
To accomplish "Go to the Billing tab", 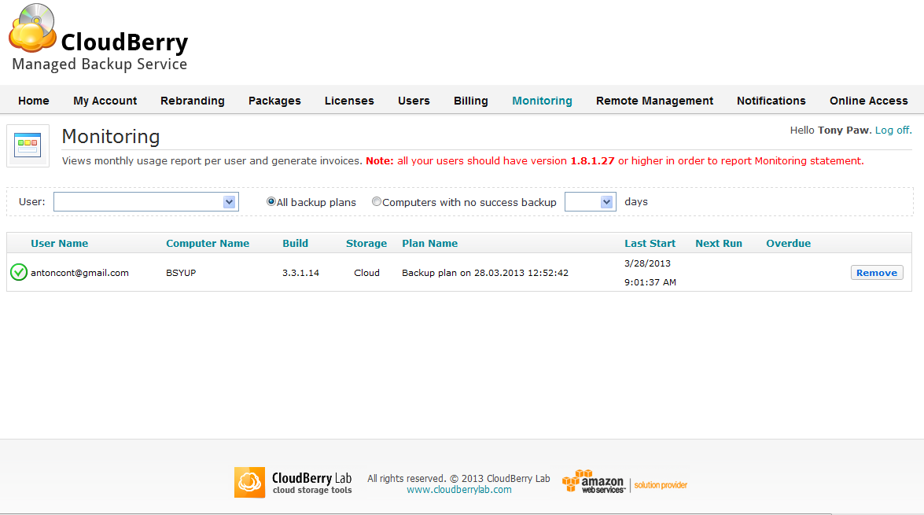I will 470,101.
